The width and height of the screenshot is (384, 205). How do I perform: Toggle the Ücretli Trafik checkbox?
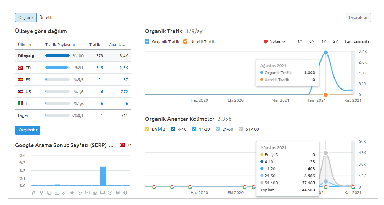[185, 42]
